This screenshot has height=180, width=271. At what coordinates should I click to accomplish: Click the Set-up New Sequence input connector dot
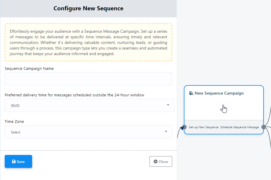(x=185, y=127)
